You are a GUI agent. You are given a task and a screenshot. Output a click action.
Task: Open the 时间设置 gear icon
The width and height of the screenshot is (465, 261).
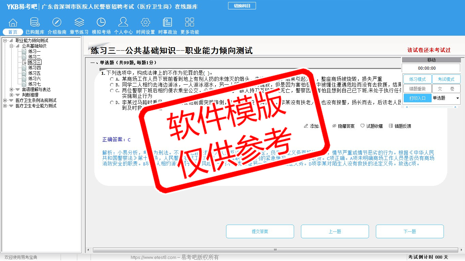pyautogui.click(x=145, y=23)
